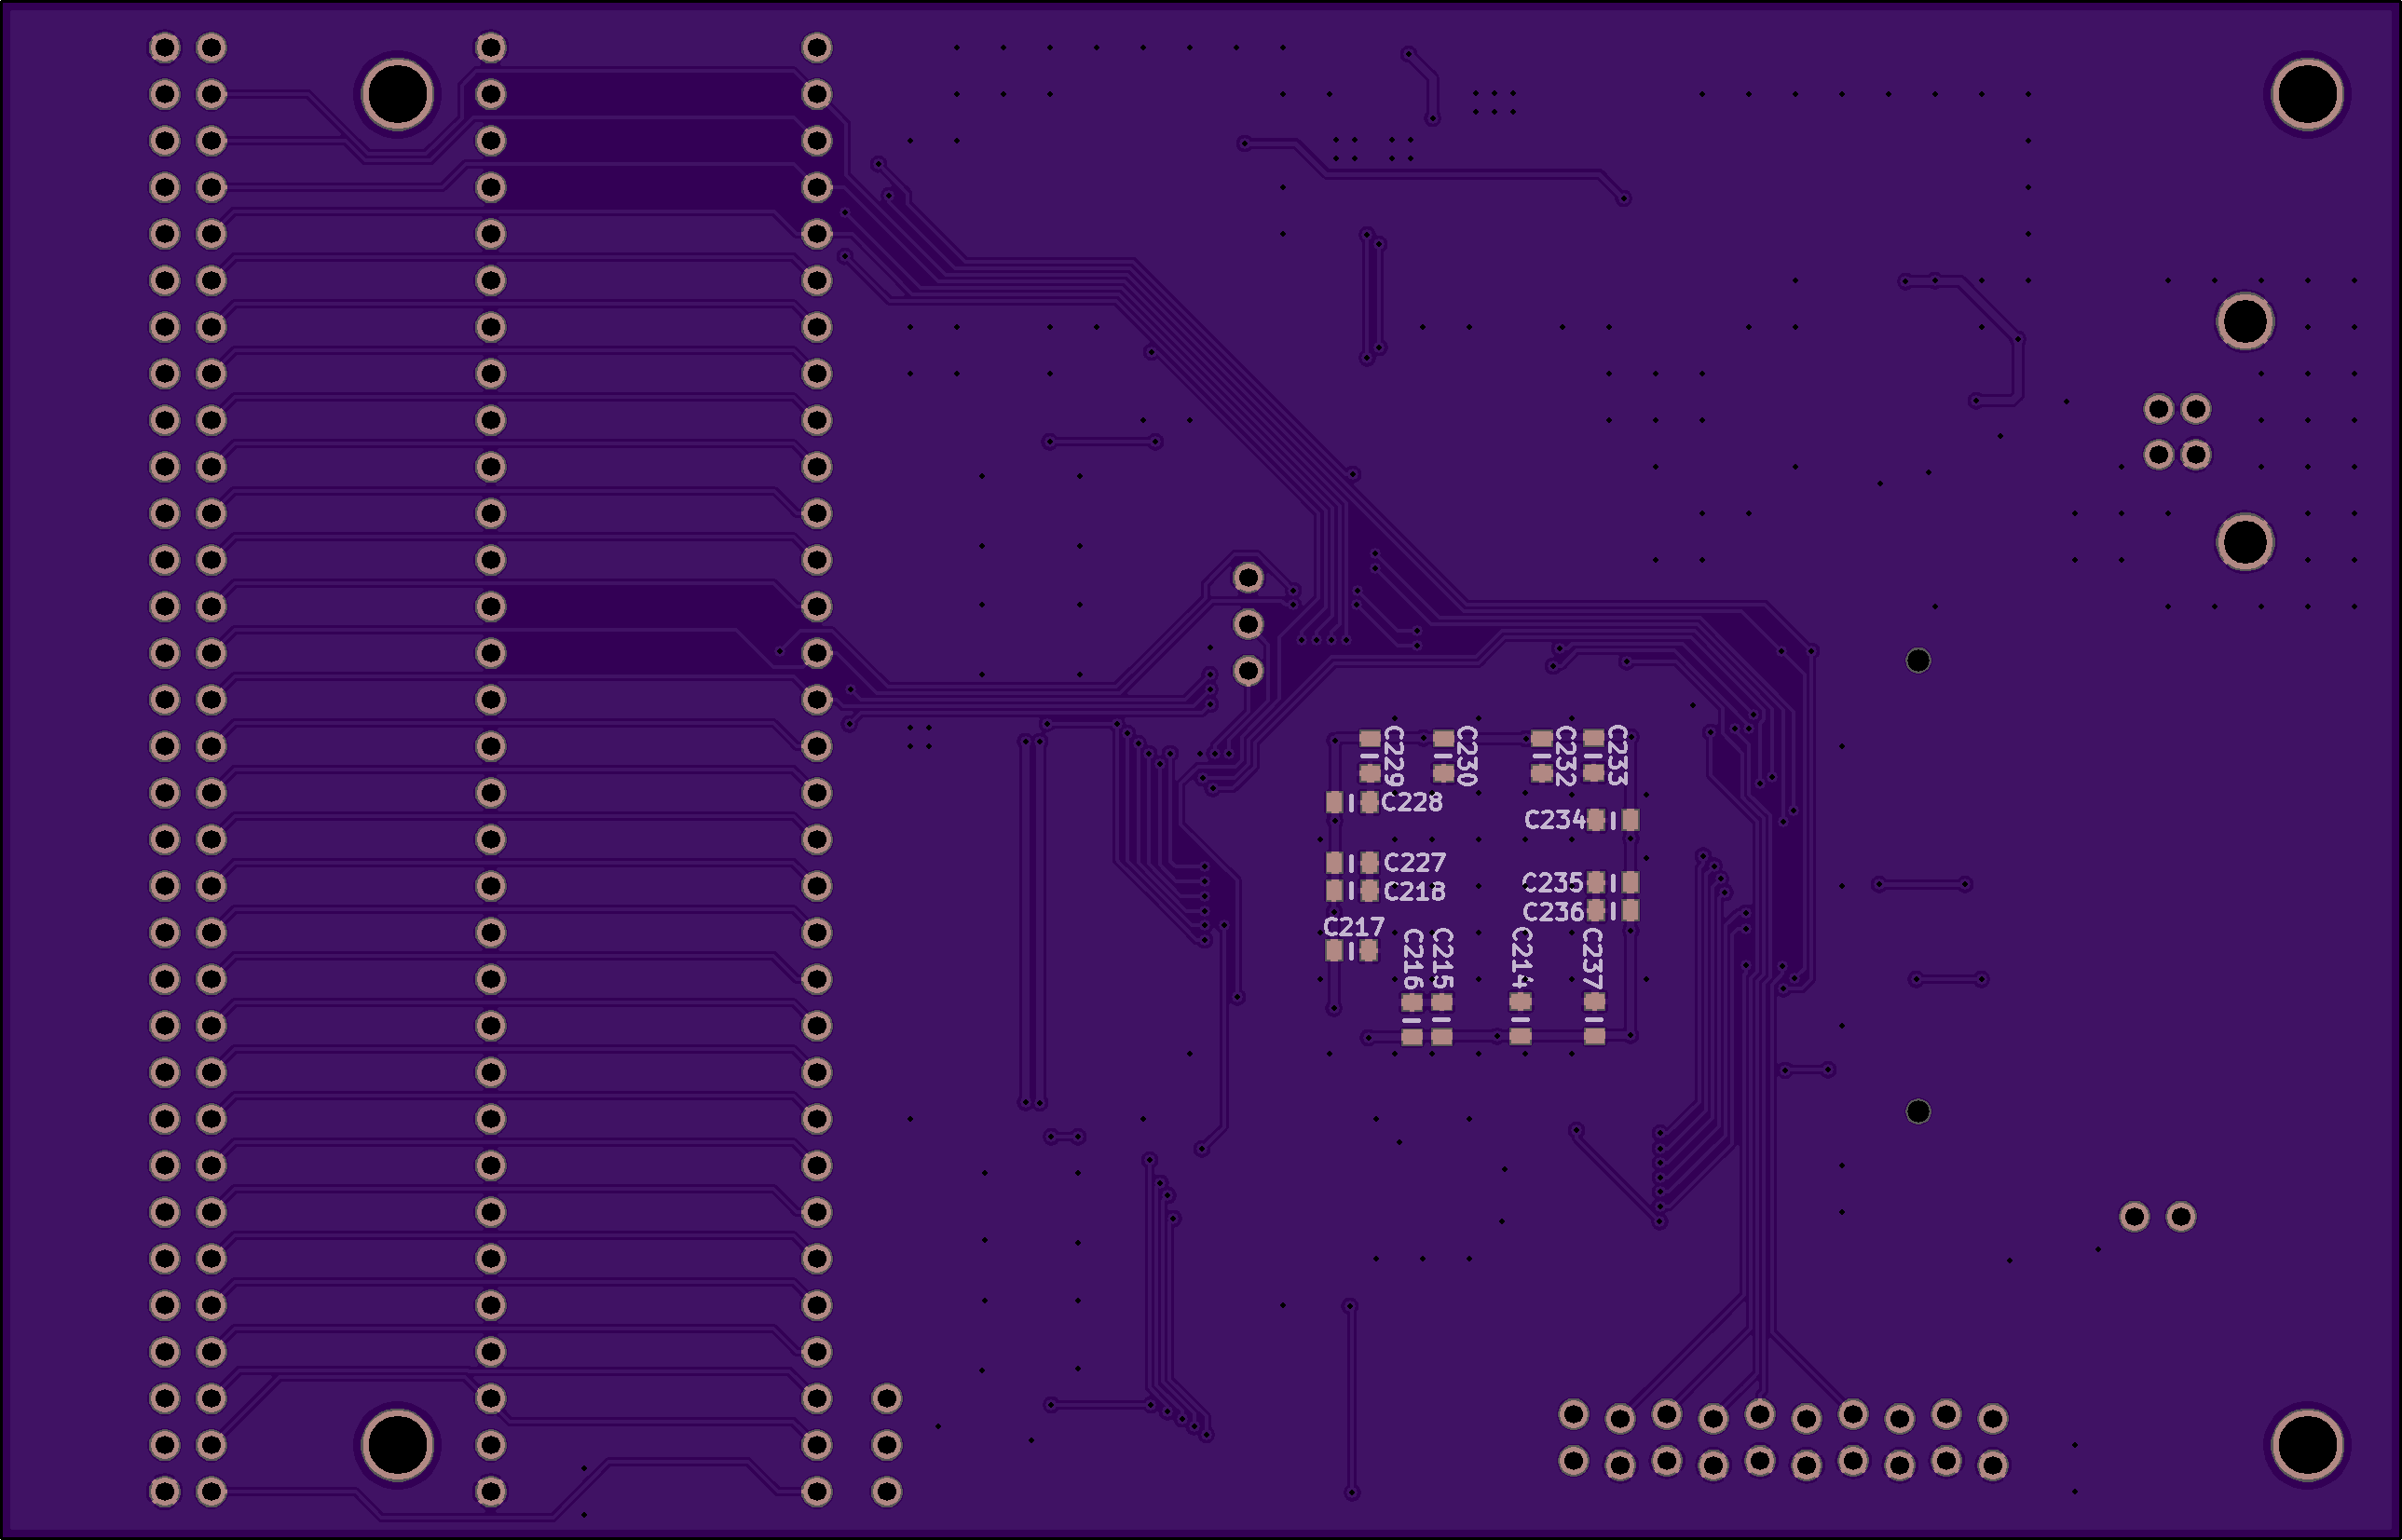Viewport: 2402px width, 1540px height.
Task: Click the C232 silkscreen label
Action: click(x=1566, y=757)
